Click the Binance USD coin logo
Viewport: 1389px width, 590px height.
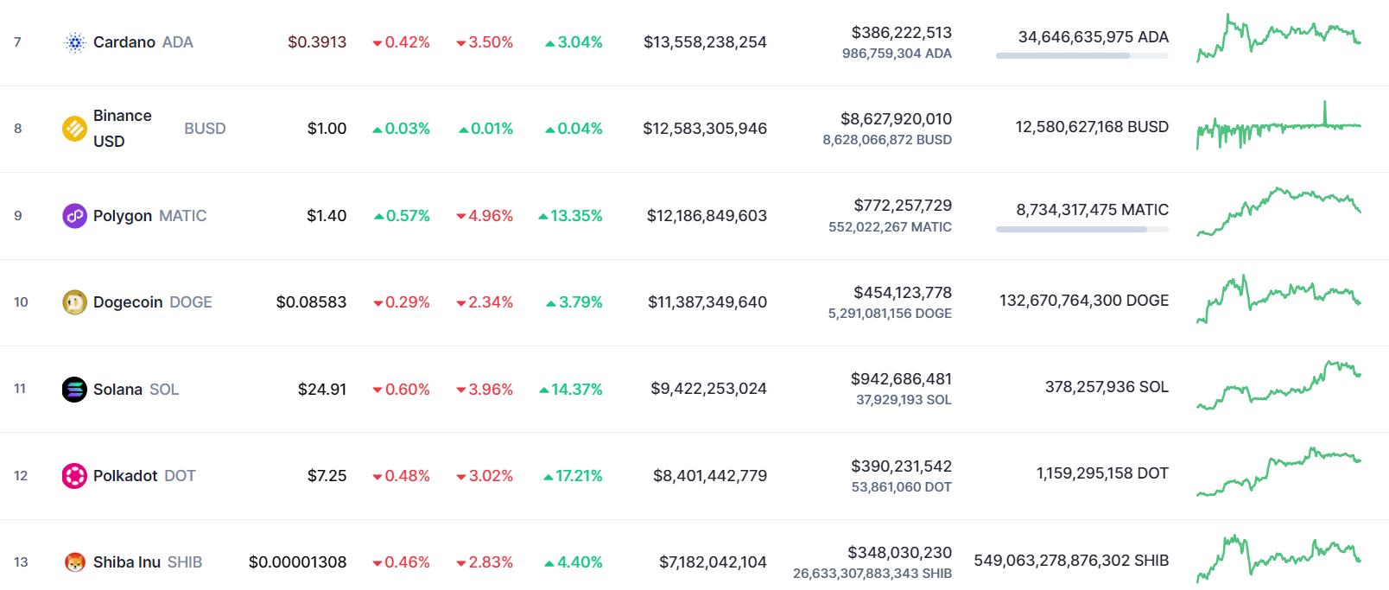75,129
